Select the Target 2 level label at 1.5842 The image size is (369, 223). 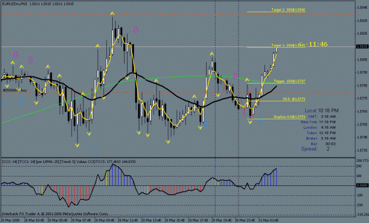point(288,10)
